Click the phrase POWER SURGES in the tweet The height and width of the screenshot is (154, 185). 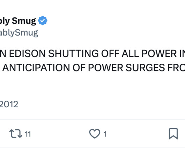126,68
